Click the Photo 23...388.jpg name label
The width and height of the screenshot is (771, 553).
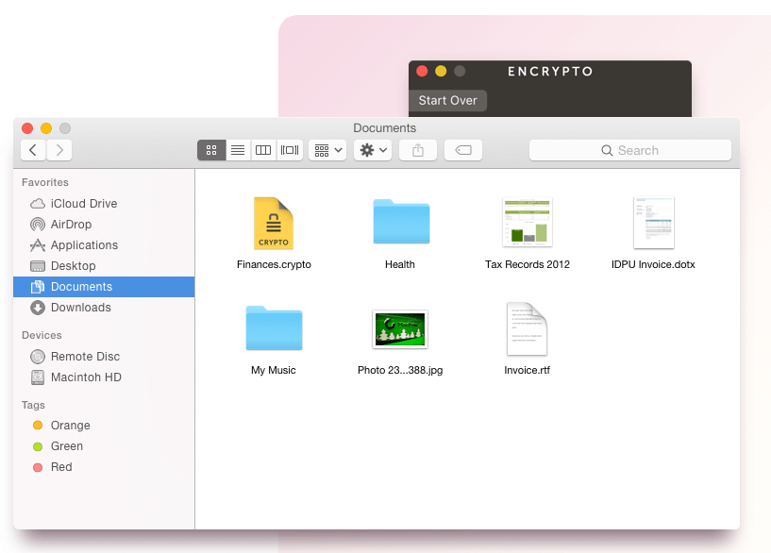pyautogui.click(x=400, y=370)
